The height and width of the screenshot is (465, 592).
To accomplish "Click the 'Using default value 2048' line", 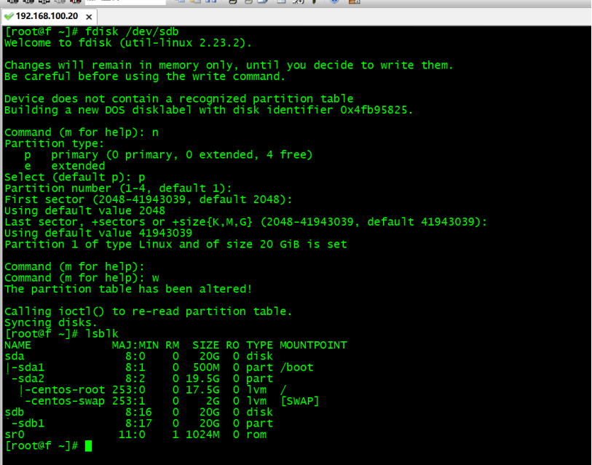I will coord(84,210).
